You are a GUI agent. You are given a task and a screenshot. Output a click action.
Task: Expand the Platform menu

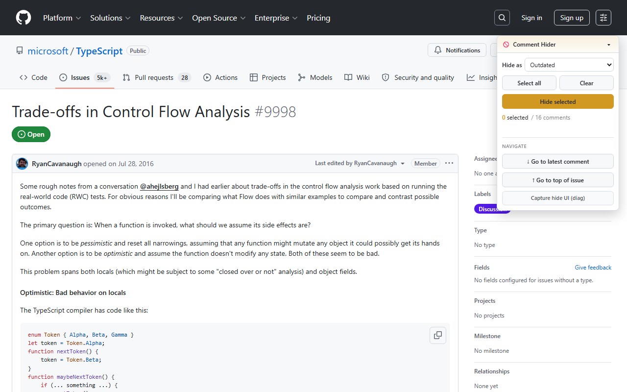62,18
